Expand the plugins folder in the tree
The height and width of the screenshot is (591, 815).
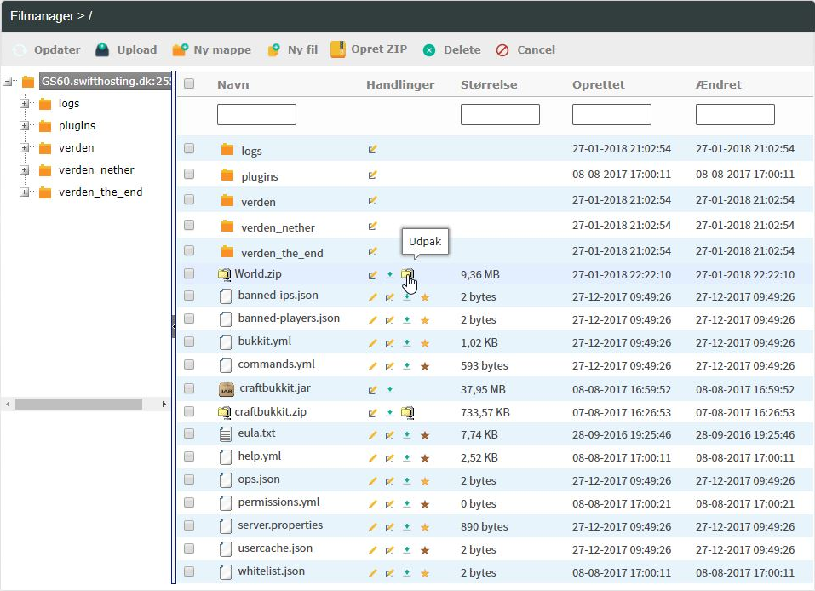click(x=24, y=126)
